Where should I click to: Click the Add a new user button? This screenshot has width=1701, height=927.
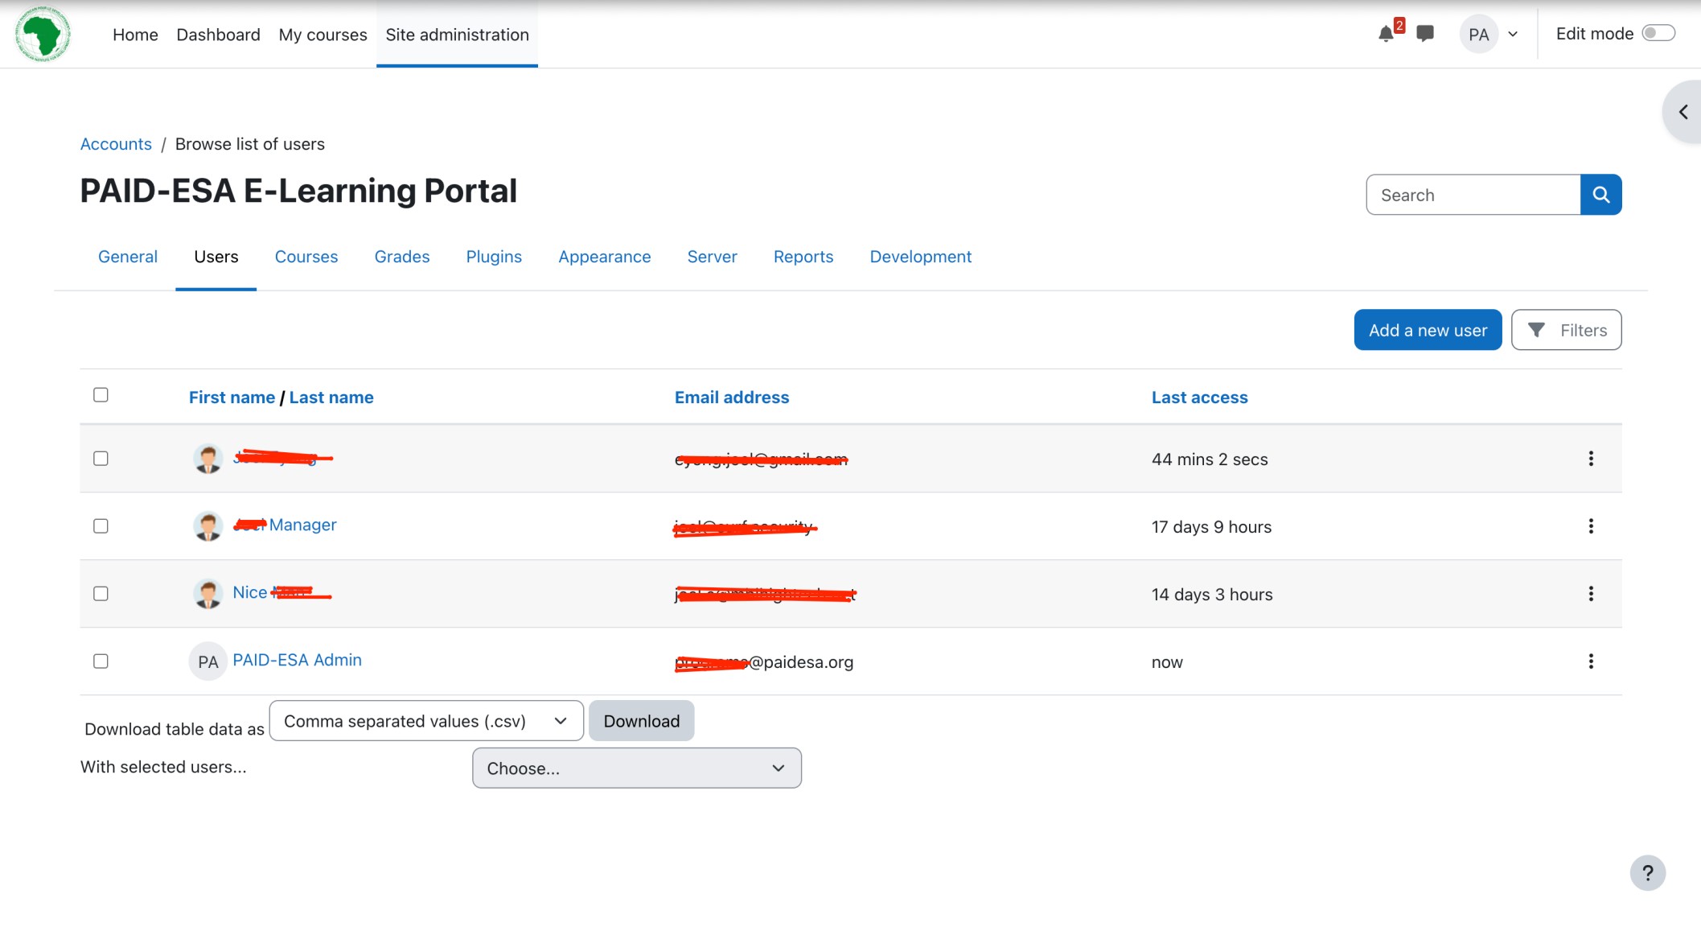[1428, 329]
